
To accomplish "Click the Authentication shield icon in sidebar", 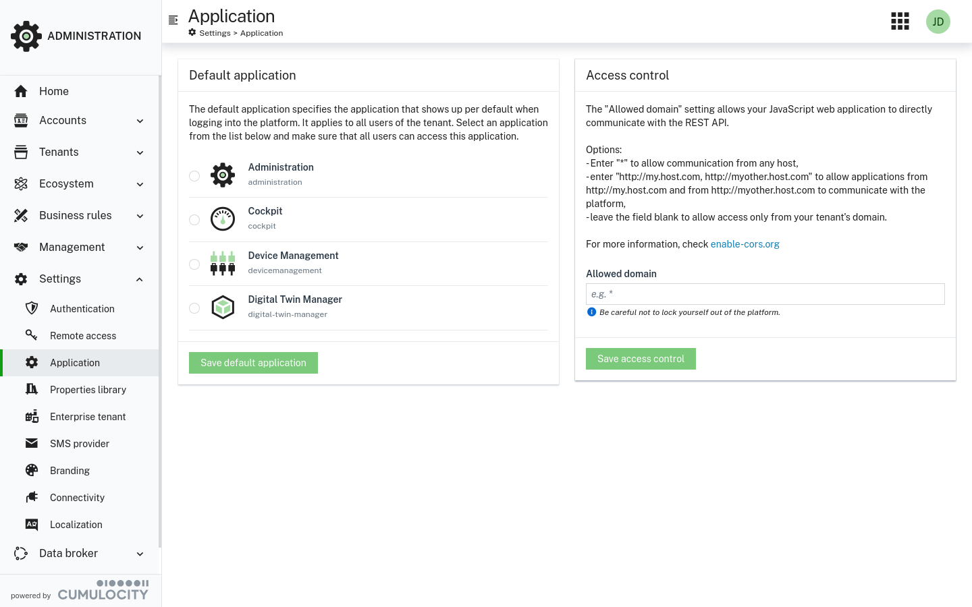I will coord(32,308).
